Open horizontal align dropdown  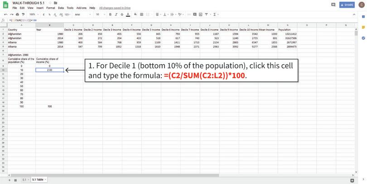tap(158, 14)
